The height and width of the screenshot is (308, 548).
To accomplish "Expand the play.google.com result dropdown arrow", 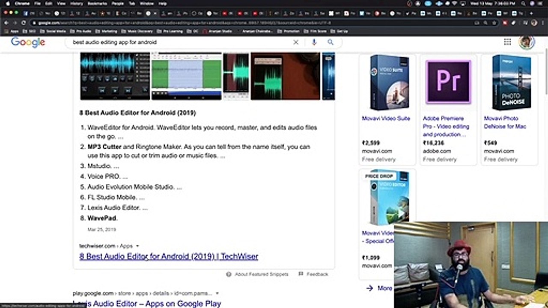I will click(x=217, y=293).
